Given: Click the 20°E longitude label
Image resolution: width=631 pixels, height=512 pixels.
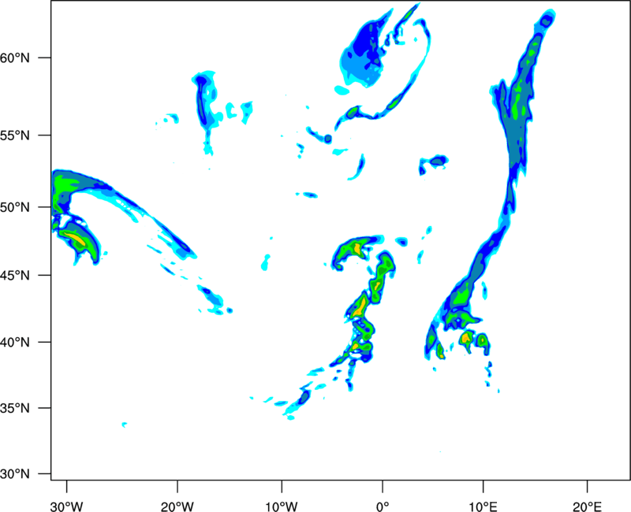Looking at the screenshot, I should (x=587, y=506).
